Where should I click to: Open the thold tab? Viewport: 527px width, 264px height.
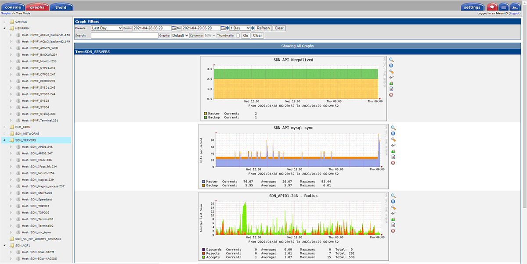pyautogui.click(x=61, y=7)
